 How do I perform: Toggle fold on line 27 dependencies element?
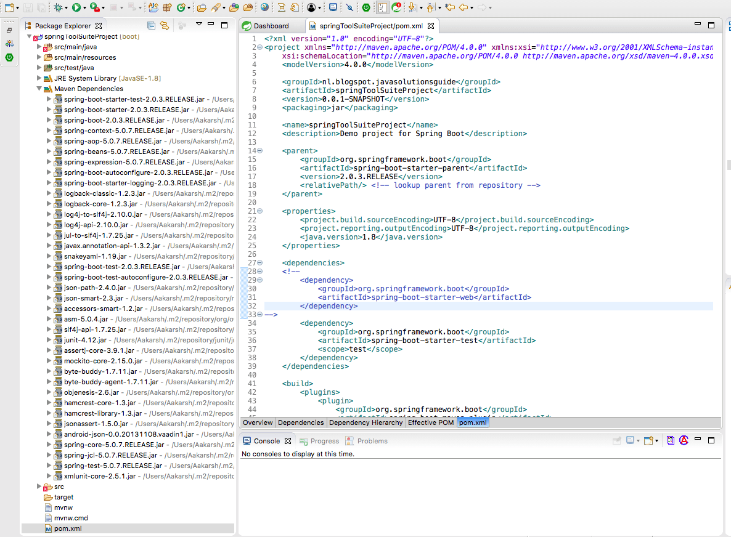click(x=260, y=263)
